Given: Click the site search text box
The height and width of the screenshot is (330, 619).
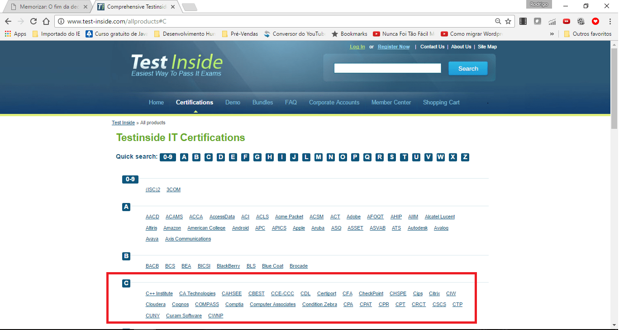Looking at the screenshot, I should pos(387,68).
